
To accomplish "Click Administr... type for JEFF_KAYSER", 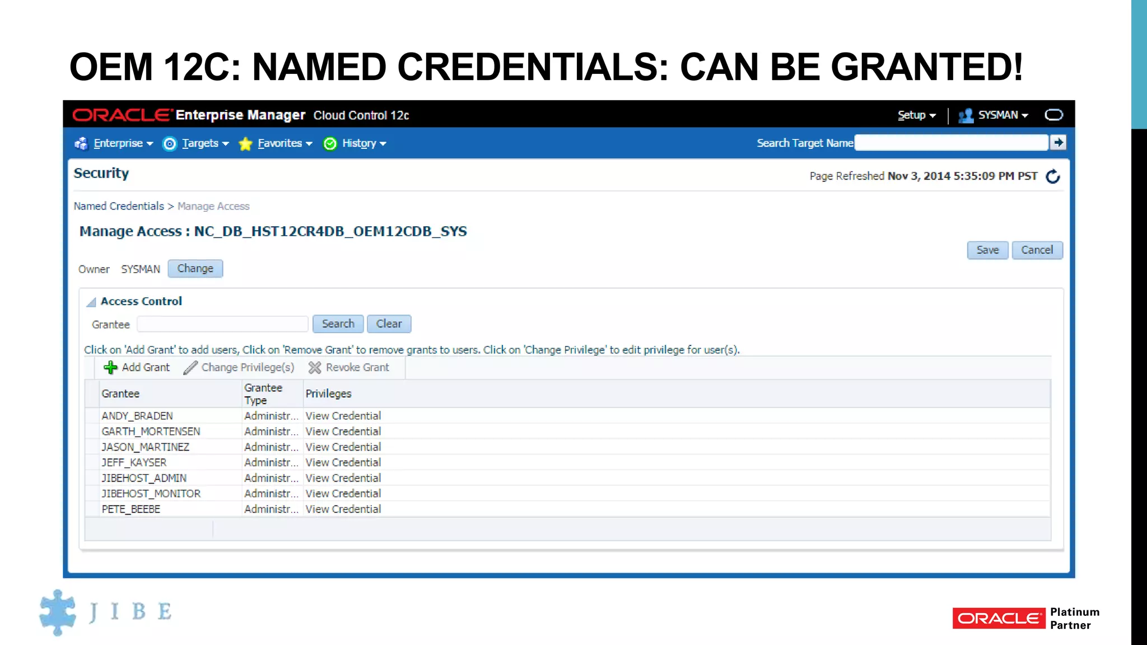I will pos(271,462).
